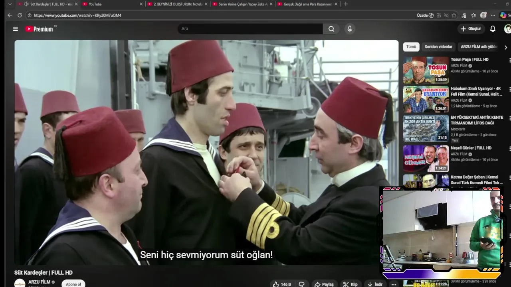Open the media control music note icon
This screenshot has height=287, width=511.
464,15
